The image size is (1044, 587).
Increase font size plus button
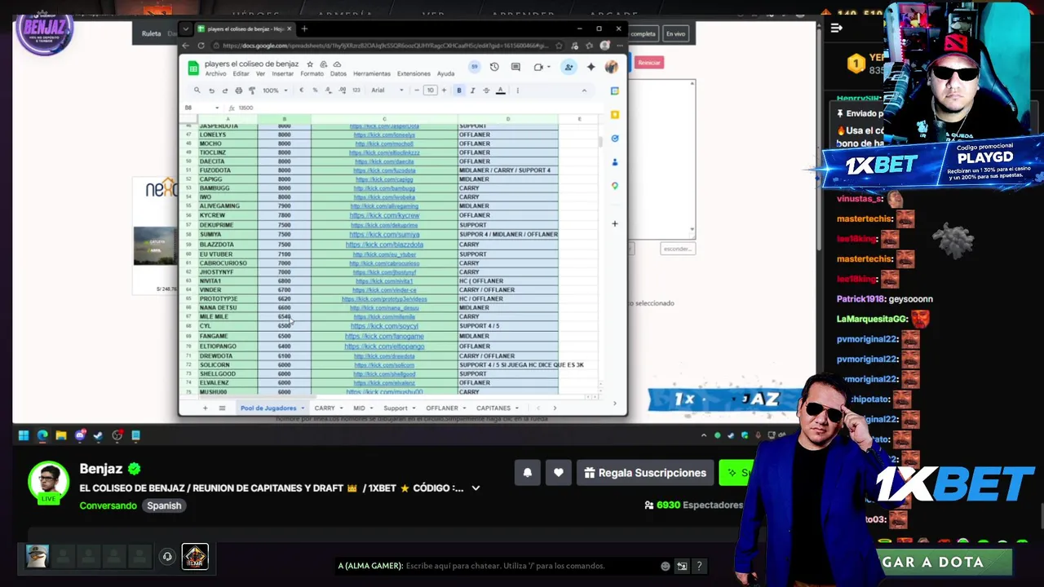[x=444, y=90]
